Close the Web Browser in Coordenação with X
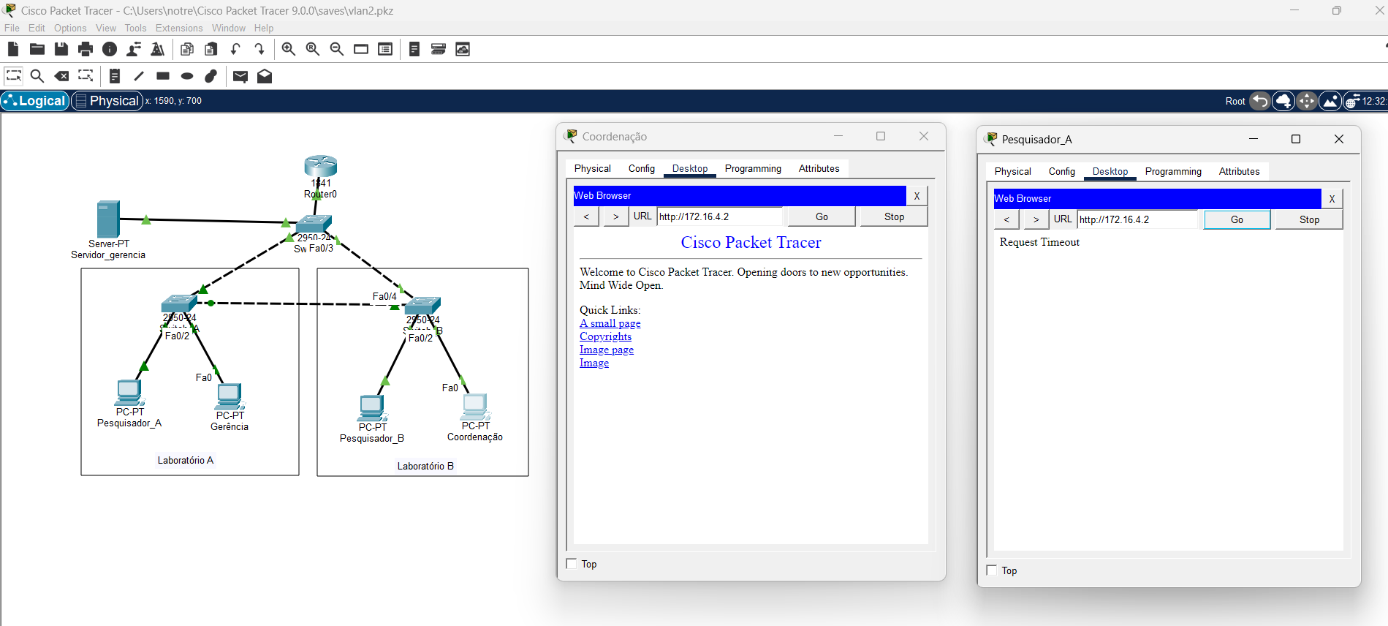This screenshot has width=1388, height=626. click(917, 196)
